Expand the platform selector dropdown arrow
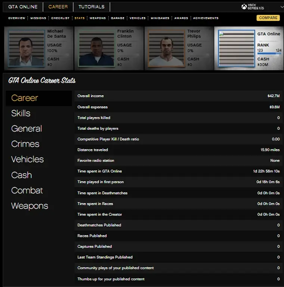Image resolution: width=284 pixels, height=287 pixels. [281, 7]
